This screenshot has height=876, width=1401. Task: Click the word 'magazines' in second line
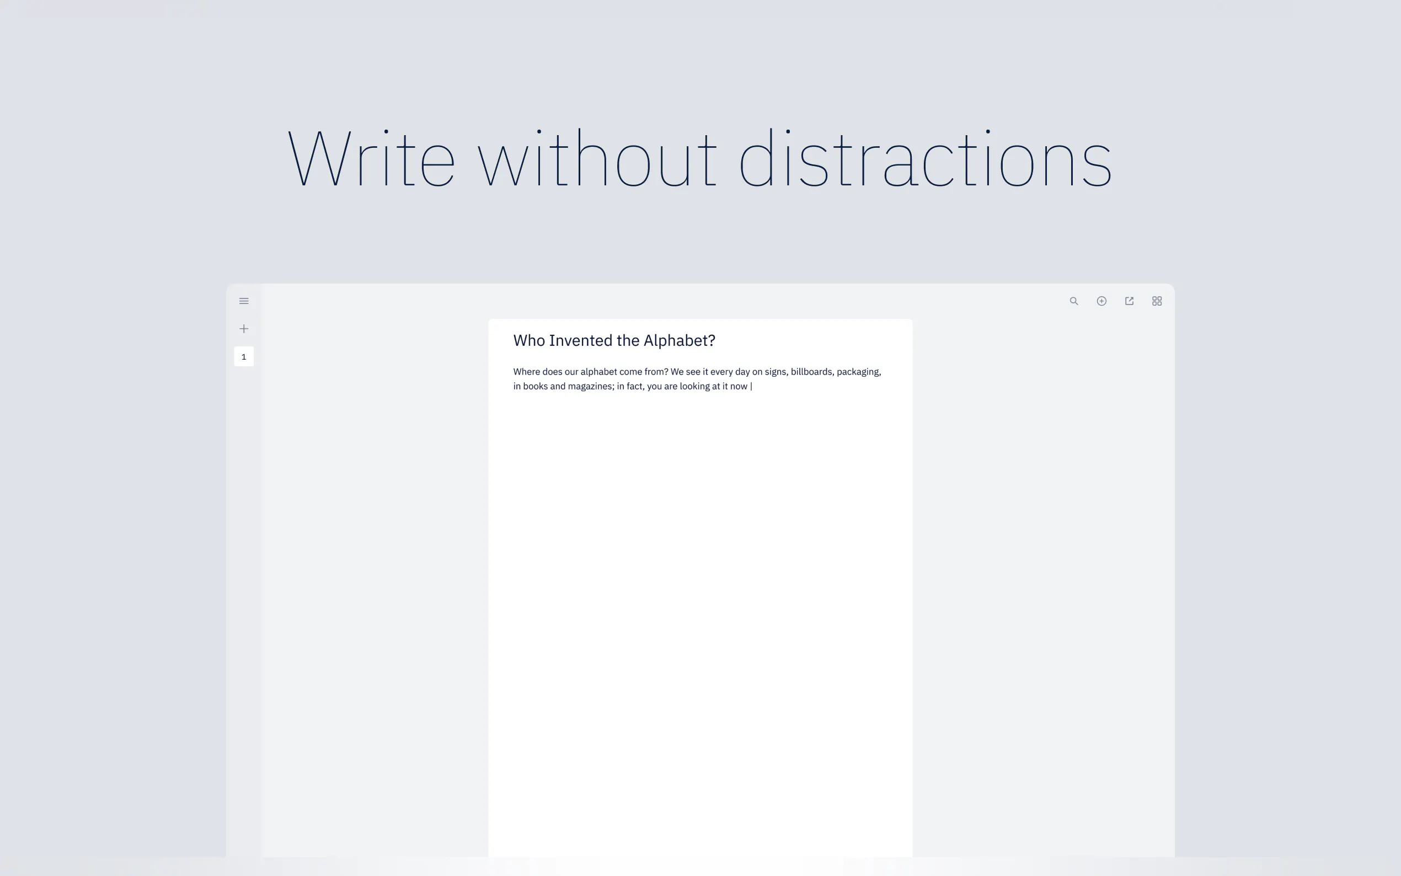coord(590,387)
